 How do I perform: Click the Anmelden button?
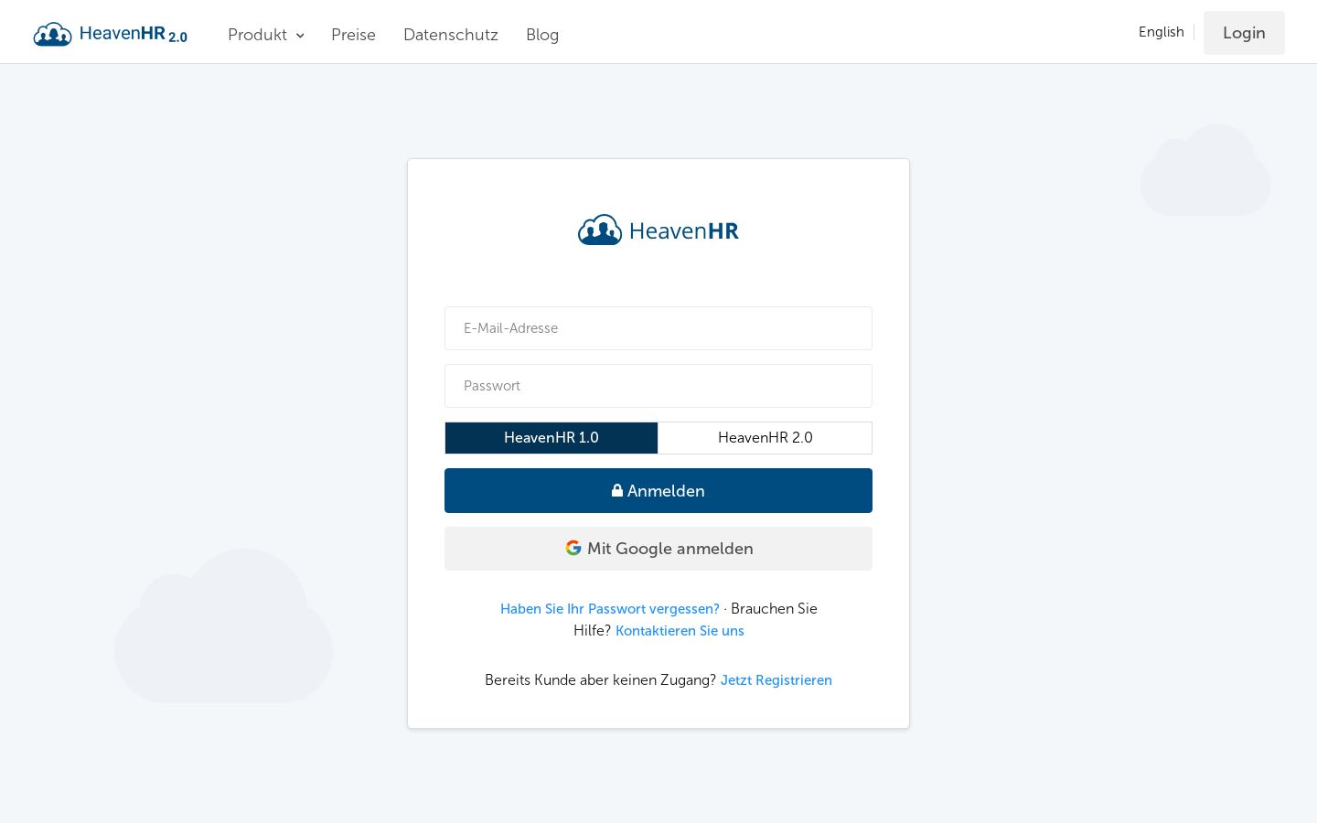[658, 491]
